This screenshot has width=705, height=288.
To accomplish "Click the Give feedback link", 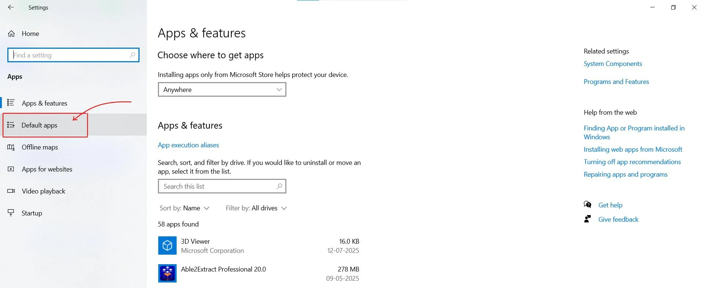I will pos(618,219).
